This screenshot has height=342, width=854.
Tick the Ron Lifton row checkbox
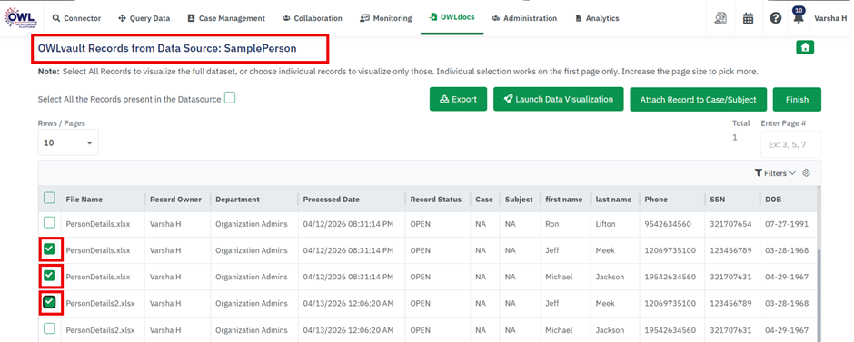pos(49,222)
